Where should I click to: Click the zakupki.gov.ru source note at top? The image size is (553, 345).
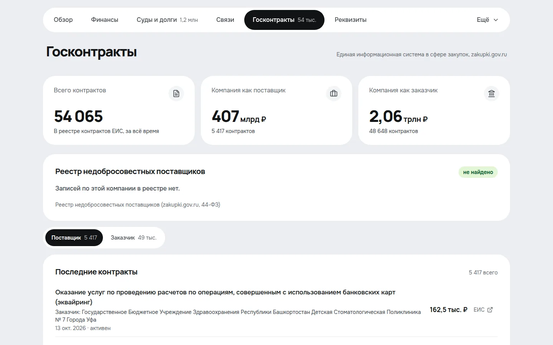pyautogui.click(x=422, y=54)
